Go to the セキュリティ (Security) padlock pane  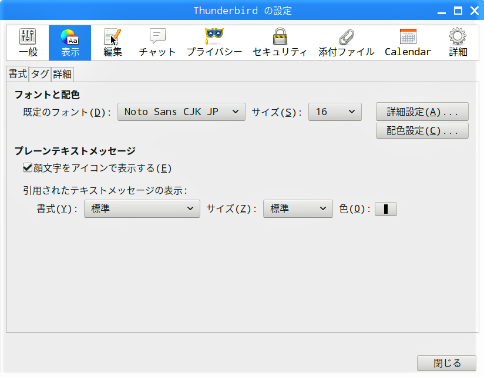tap(280, 43)
